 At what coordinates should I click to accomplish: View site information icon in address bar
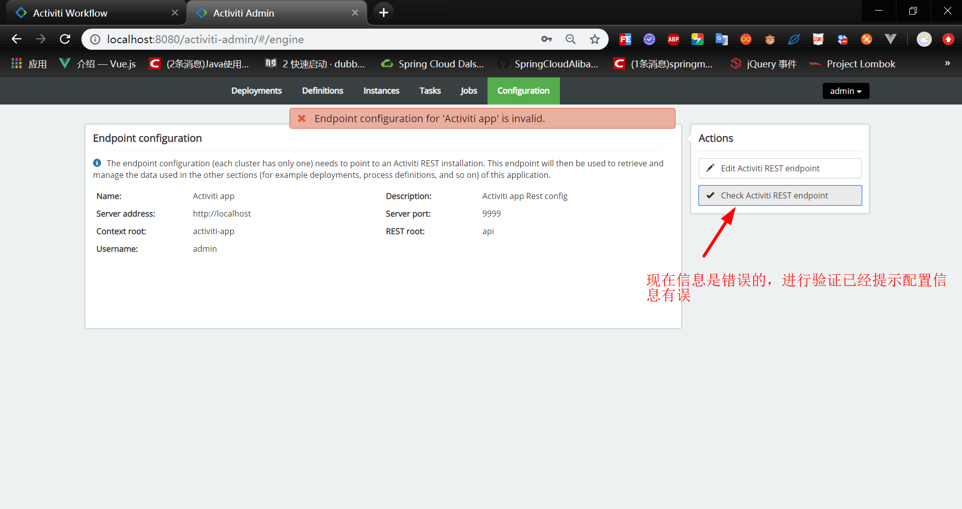[95, 39]
